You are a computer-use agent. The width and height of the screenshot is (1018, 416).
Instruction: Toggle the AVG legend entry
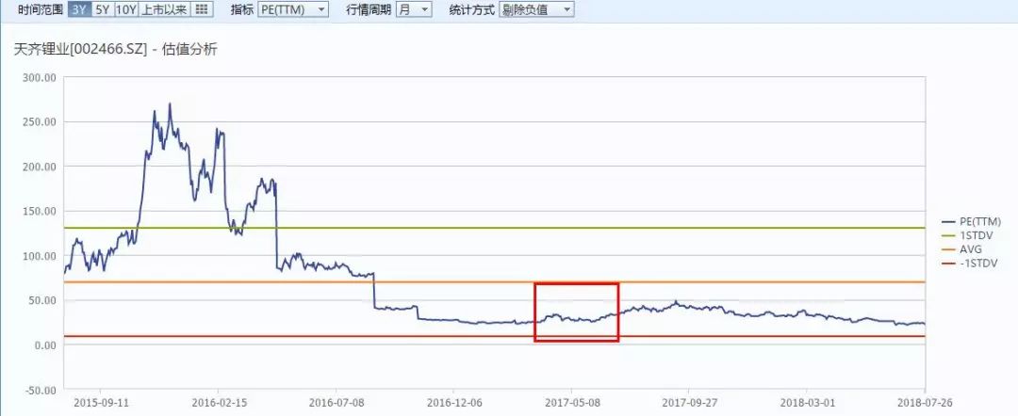961,248
